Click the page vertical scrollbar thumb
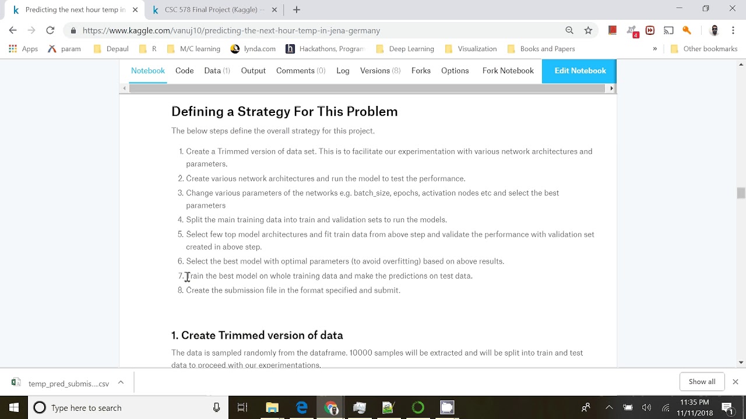Viewport: 746px width, 419px height. click(741, 193)
